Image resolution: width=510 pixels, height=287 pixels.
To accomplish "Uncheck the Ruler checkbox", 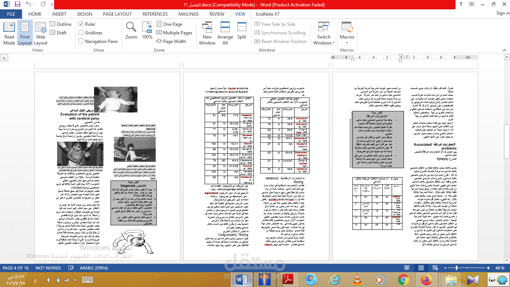I will [x=81, y=24].
